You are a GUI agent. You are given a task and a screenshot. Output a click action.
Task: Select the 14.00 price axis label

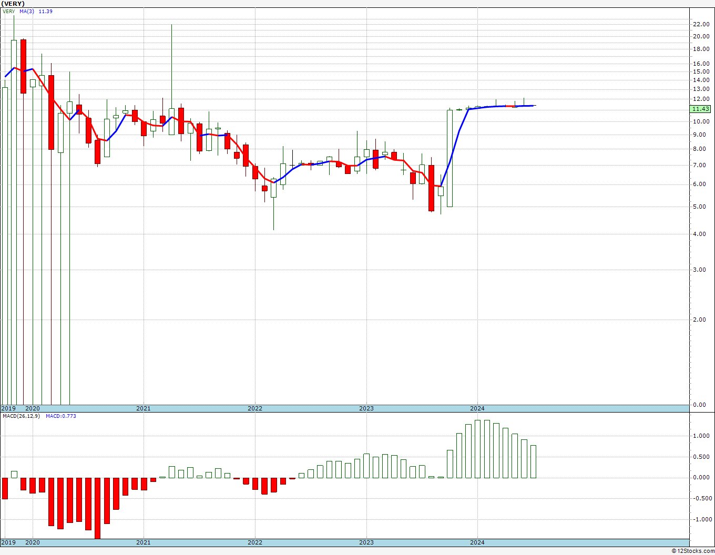(x=701, y=80)
